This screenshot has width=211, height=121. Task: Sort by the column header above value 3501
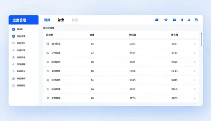click(174, 35)
